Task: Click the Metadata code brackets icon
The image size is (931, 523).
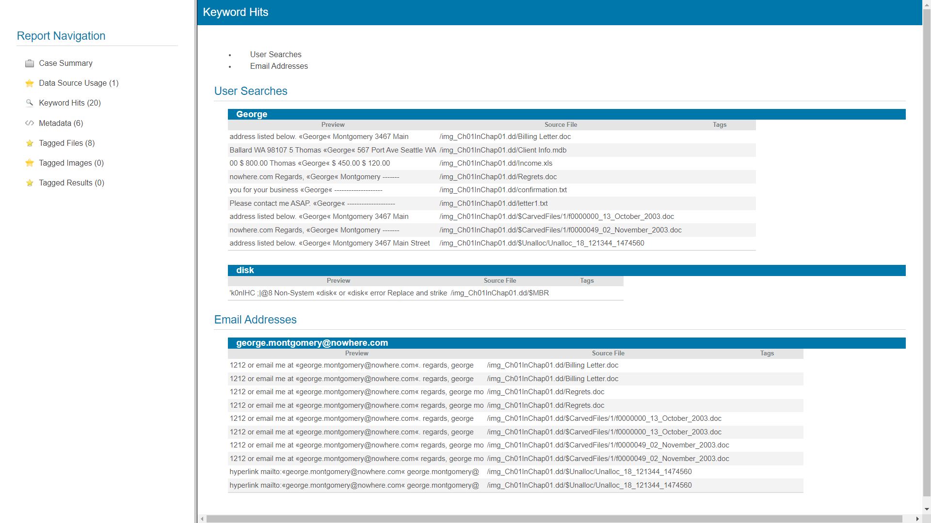Action: tap(30, 123)
